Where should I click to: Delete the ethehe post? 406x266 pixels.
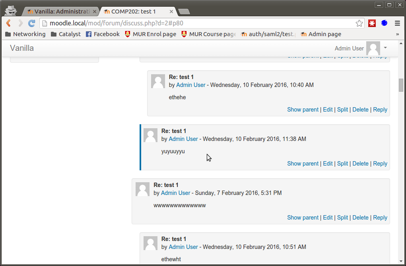pyautogui.click(x=360, y=110)
